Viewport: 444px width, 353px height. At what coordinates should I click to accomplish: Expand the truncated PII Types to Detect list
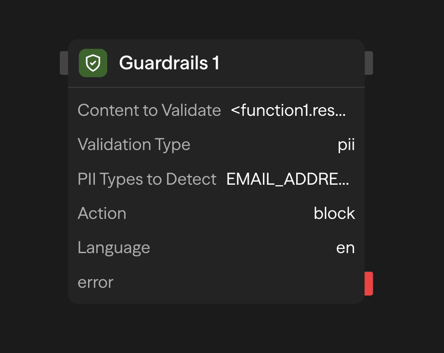287,179
